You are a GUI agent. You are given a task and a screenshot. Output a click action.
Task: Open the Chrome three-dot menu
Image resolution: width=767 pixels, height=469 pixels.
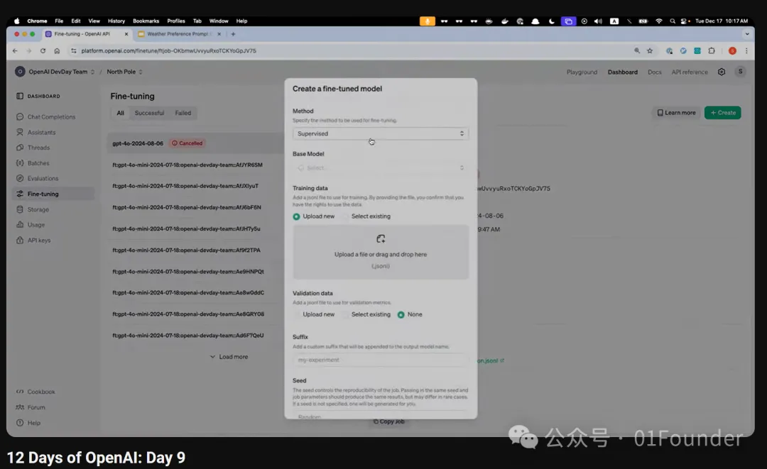(746, 51)
